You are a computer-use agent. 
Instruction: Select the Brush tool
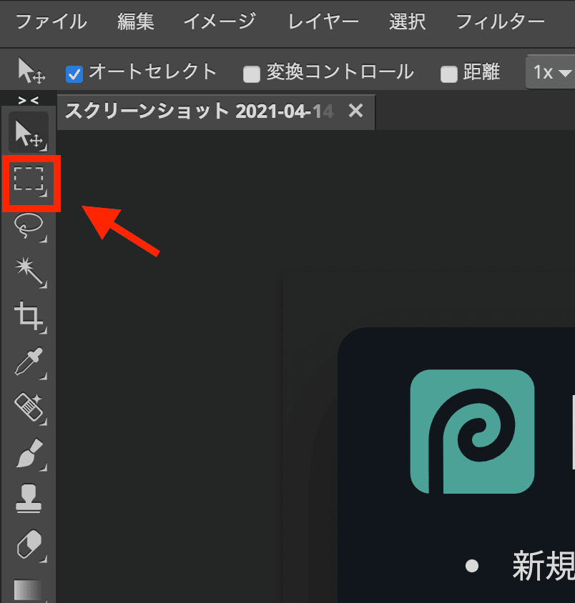coord(29,453)
